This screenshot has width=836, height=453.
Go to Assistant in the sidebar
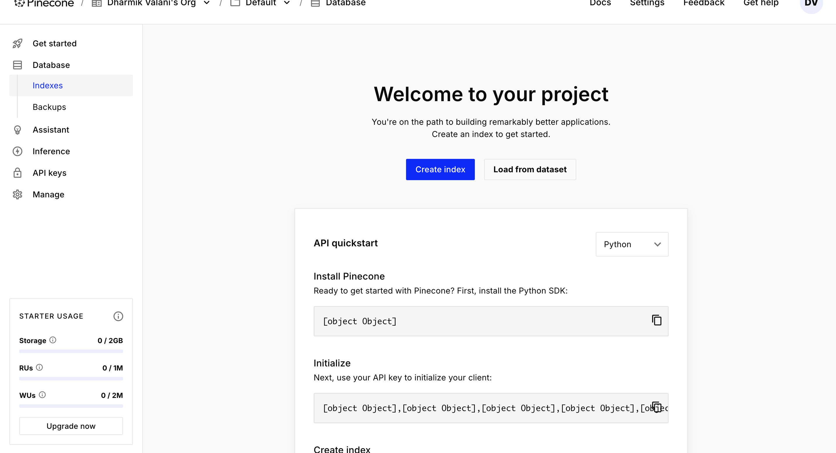pyautogui.click(x=51, y=130)
